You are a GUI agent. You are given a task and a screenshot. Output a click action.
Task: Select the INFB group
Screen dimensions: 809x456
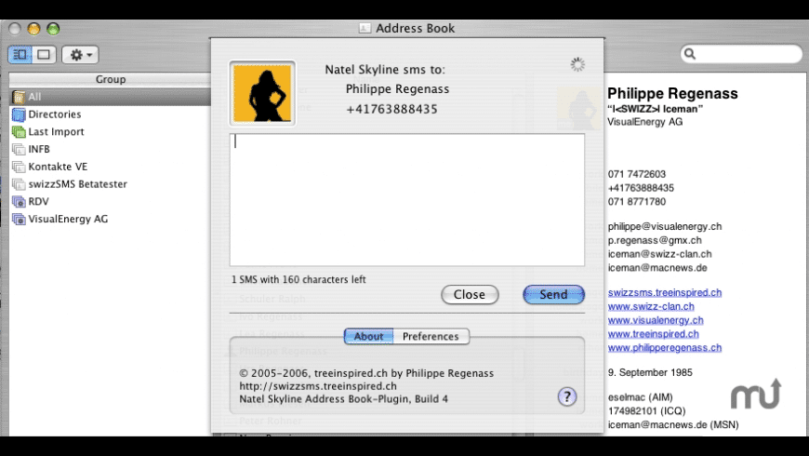click(110, 149)
